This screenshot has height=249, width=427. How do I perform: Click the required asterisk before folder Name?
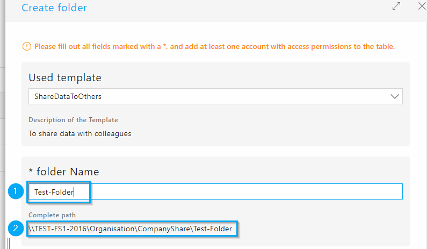(31, 171)
